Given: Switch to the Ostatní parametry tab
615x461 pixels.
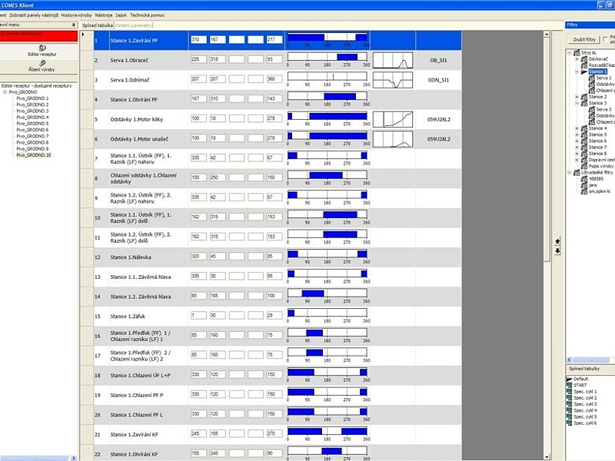Looking at the screenshot, I should [x=134, y=25].
